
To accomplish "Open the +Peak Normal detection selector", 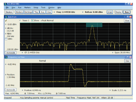I will (x=47, y=21).
